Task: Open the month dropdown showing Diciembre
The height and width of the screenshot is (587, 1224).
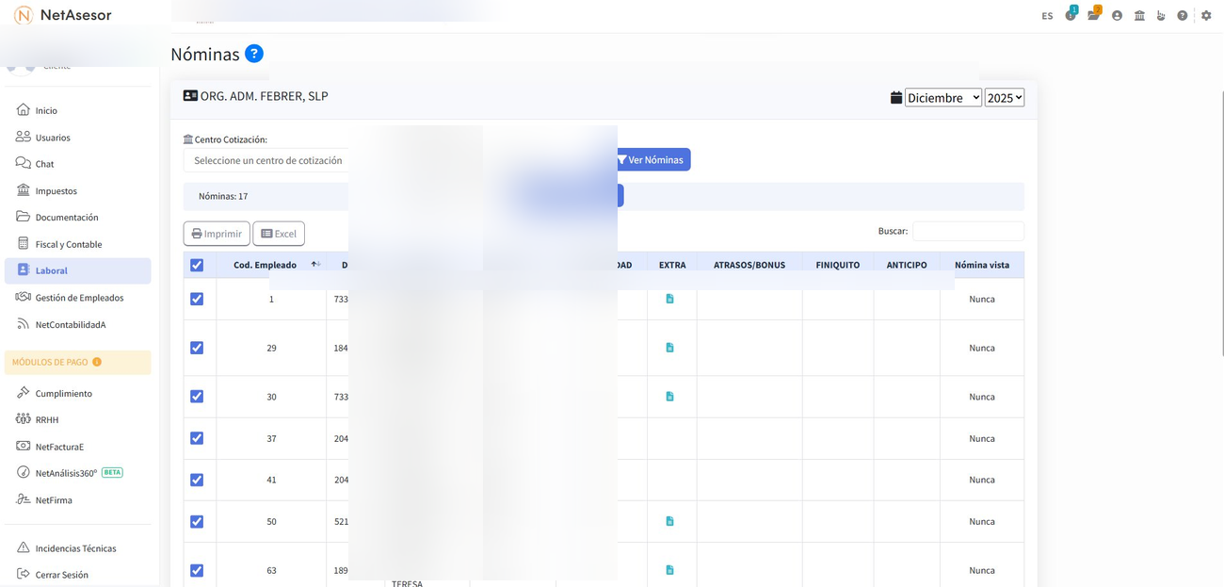Action: [942, 98]
